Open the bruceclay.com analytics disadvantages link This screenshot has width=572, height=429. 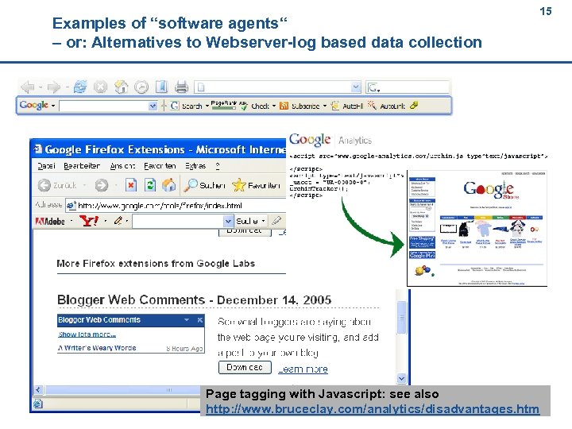coord(373,409)
